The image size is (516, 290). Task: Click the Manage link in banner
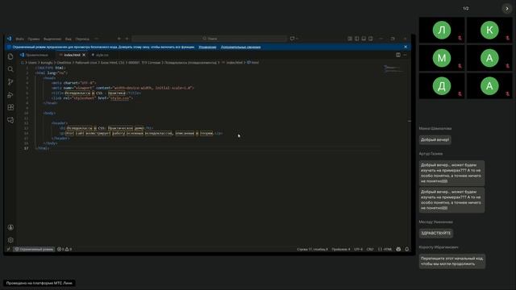207,47
